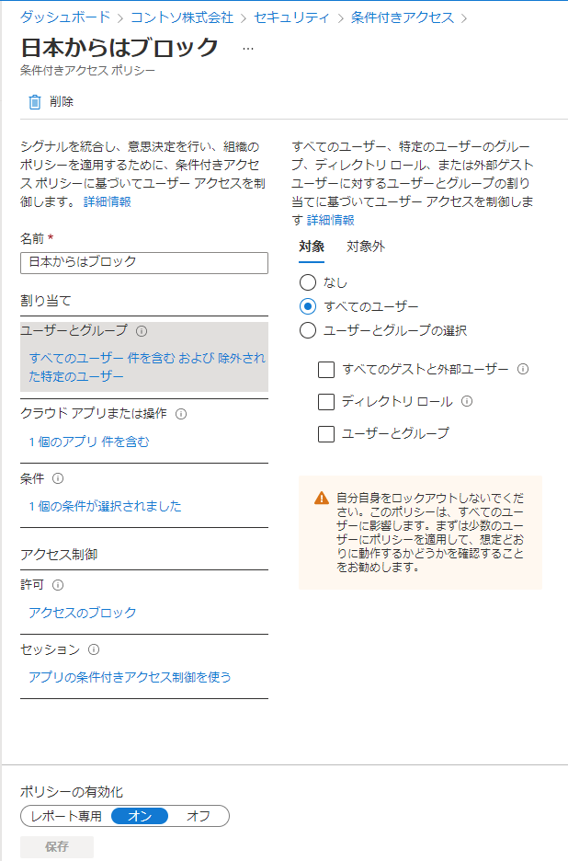Image resolution: width=568 pixels, height=861 pixels.
Task: Check the ユーザーとグループ checkbox
Action: (x=327, y=434)
